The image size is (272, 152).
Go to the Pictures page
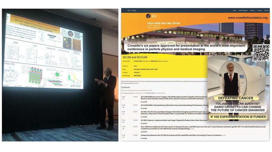pyautogui.click(x=252, y=11)
